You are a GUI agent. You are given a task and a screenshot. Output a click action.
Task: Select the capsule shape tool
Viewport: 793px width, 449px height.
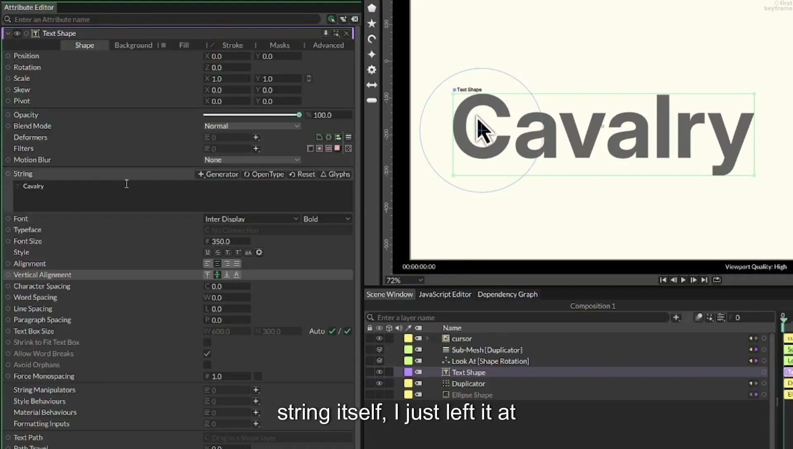(372, 100)
